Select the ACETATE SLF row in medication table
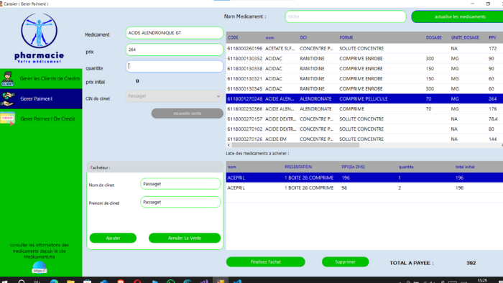Viewport: 503px width, 283px height. 364,48
